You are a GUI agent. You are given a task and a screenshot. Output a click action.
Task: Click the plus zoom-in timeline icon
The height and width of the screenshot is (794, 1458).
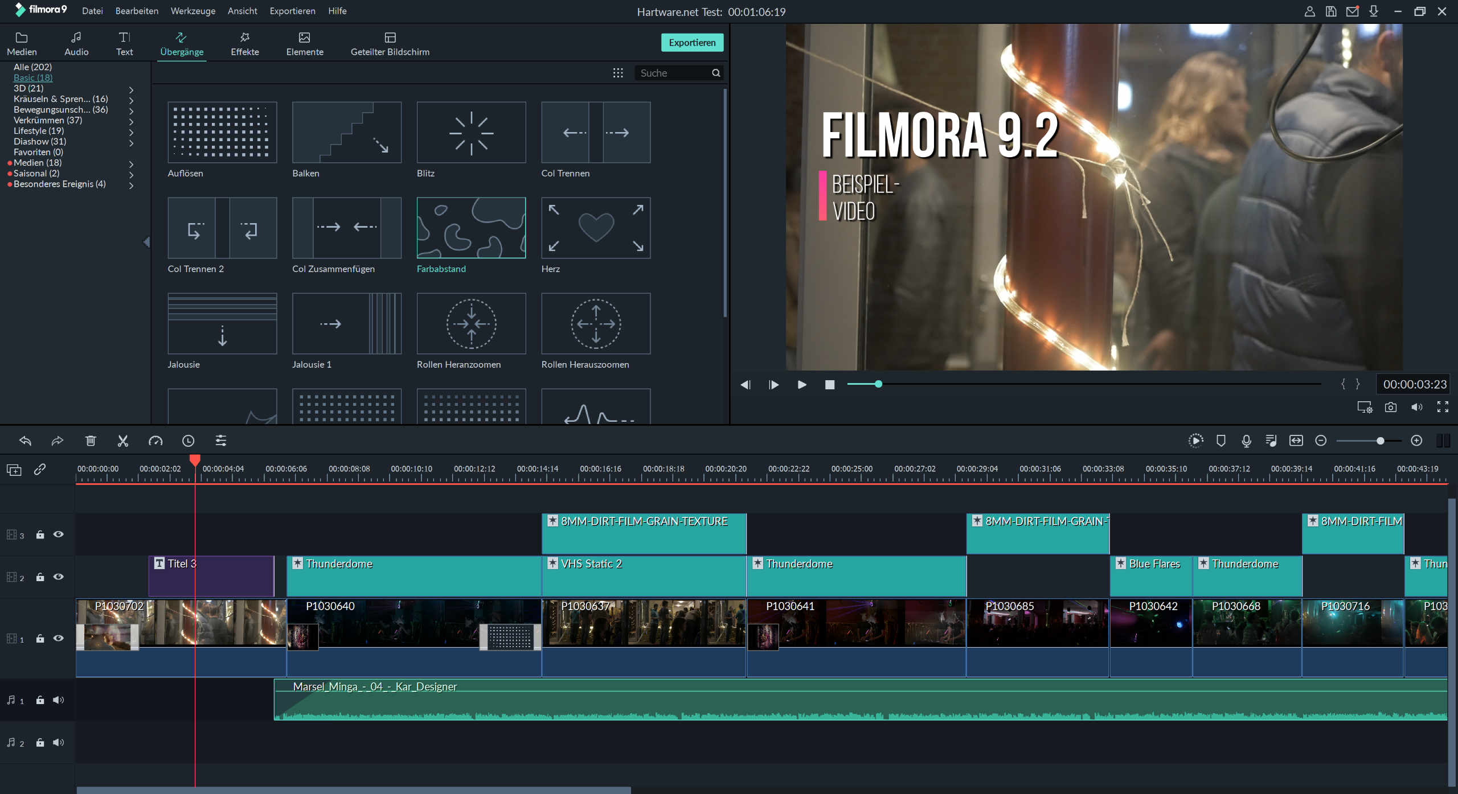(x=1416, y=441)
